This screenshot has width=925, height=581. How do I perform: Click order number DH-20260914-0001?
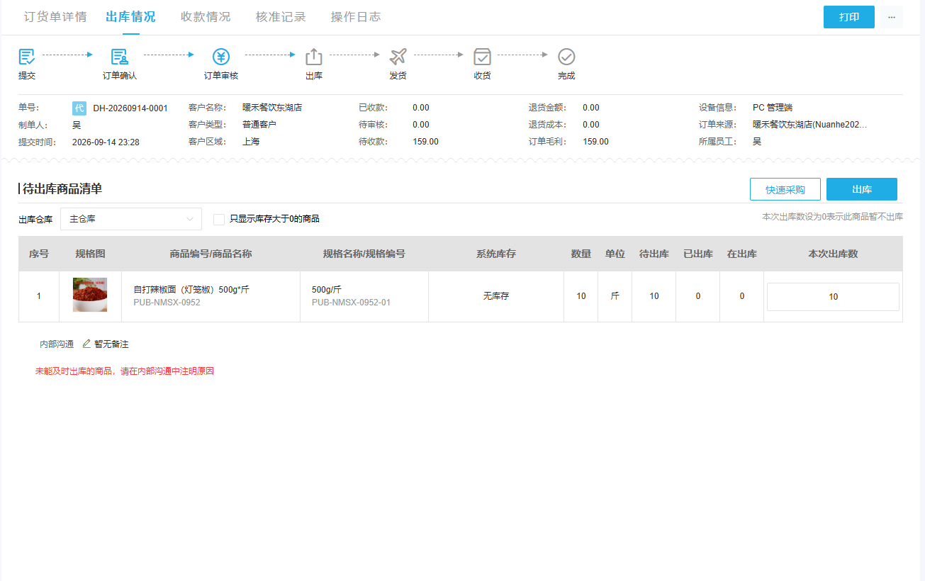tap(130, 108)
